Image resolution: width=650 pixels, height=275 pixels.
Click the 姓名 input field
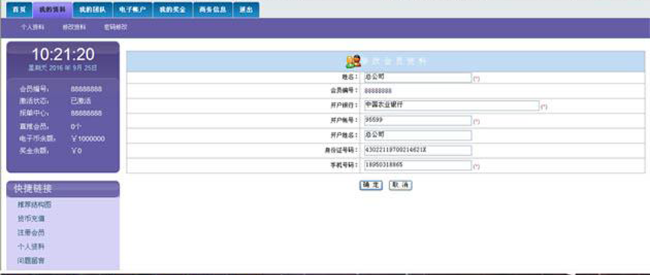[417, 78]
